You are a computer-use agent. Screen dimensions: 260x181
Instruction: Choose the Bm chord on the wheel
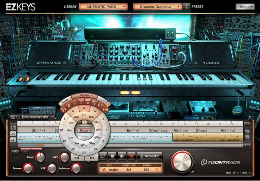pos(92,117)
